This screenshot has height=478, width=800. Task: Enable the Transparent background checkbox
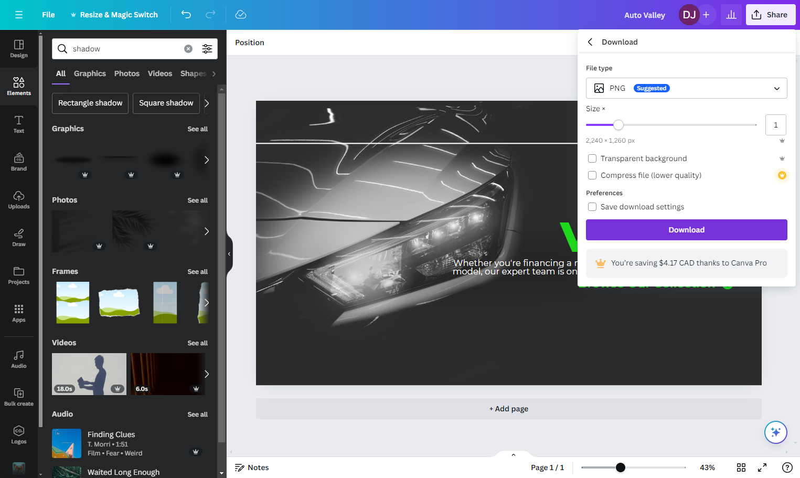pyautogui.click(x=592, y=158)
